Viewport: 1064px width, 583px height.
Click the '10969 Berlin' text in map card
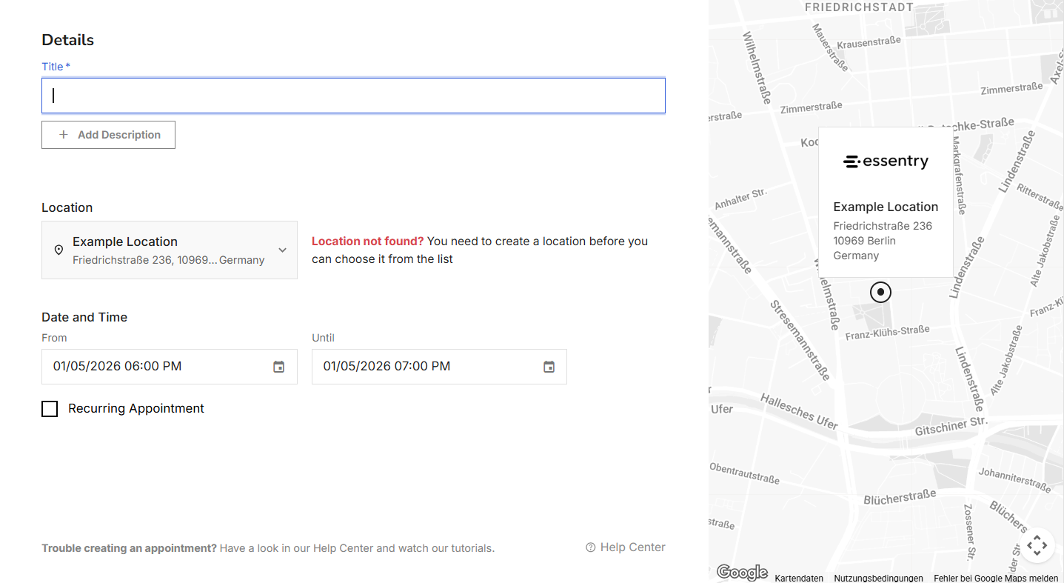[x=864, y=241]
